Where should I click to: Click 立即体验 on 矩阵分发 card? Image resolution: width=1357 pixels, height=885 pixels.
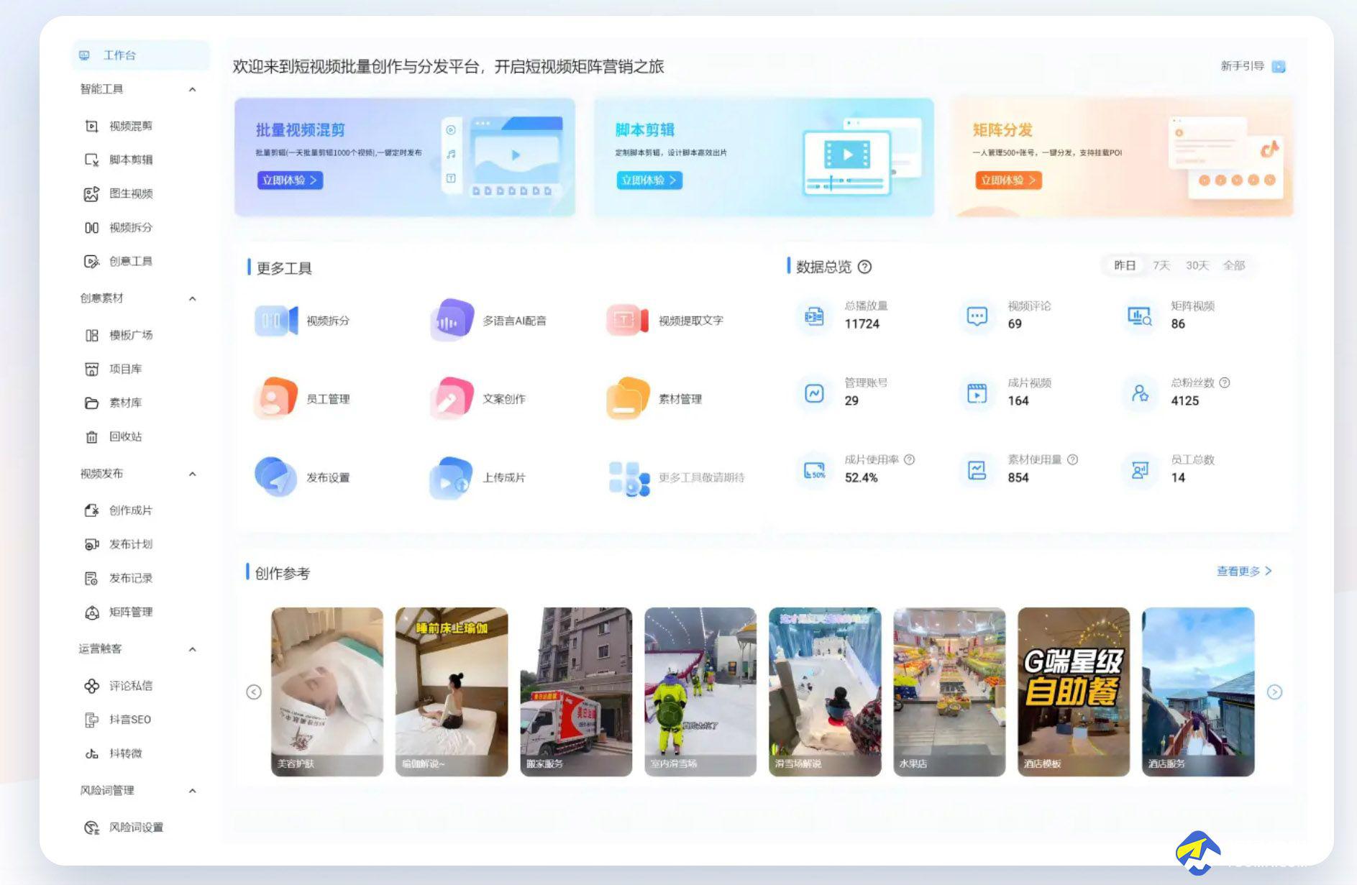coord(1008,180)
